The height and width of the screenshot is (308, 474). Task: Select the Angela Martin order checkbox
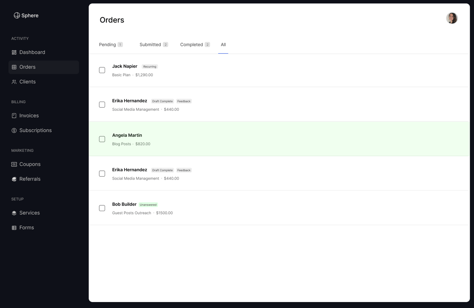point(102,139)
